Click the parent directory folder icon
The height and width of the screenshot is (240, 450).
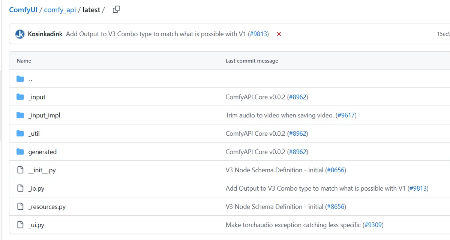coord(20,79)
